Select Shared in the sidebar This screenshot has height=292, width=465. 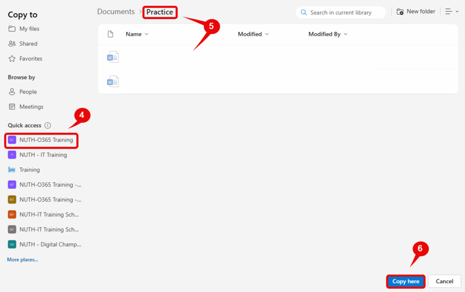pyautogui.click(x=28, y=44)
